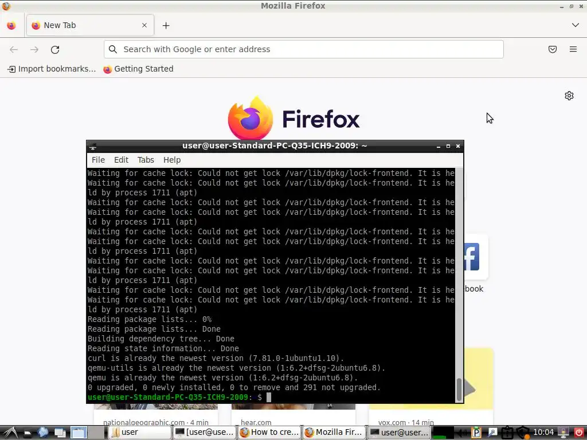The height and width of the screenshot is (440, 587).
Task: Click the Facebook shortcut tile
Action: (x=476, y=264)
